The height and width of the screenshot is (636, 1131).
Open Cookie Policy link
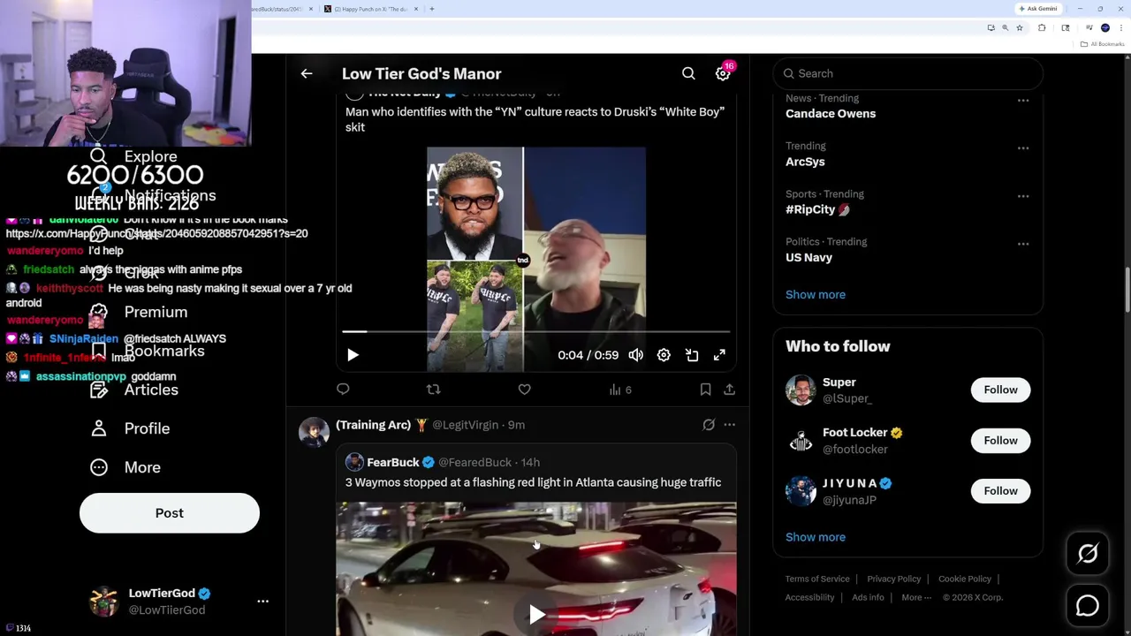pos(965,579)
